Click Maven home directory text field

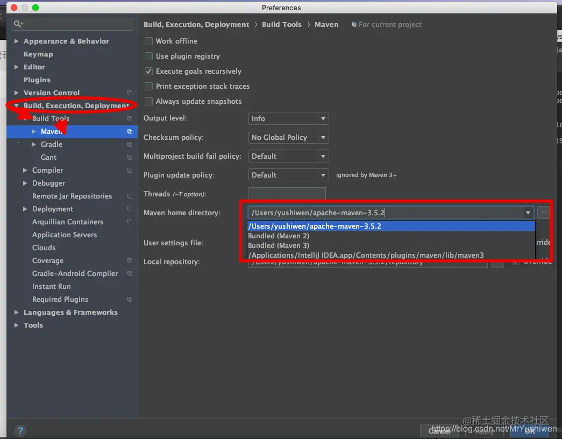pos(385,213)
